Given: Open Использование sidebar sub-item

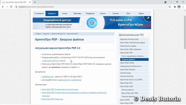Looking at the screenshot, I should tap(134, 90).
